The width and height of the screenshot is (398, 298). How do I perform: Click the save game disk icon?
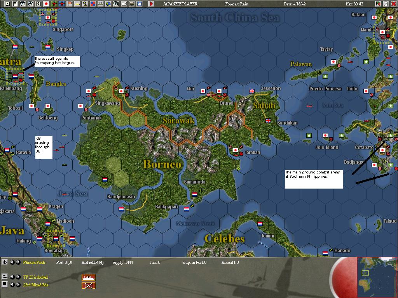7,4
